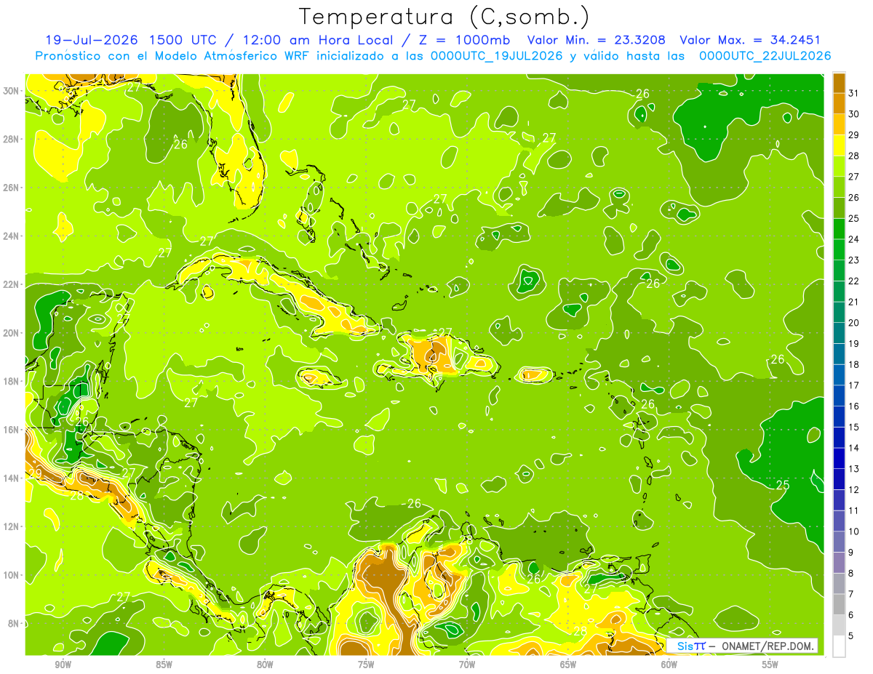Screen dimensions: 873x674
Task: Pick the brown swatch above legend value 31
Action: [x=839, y=82]
